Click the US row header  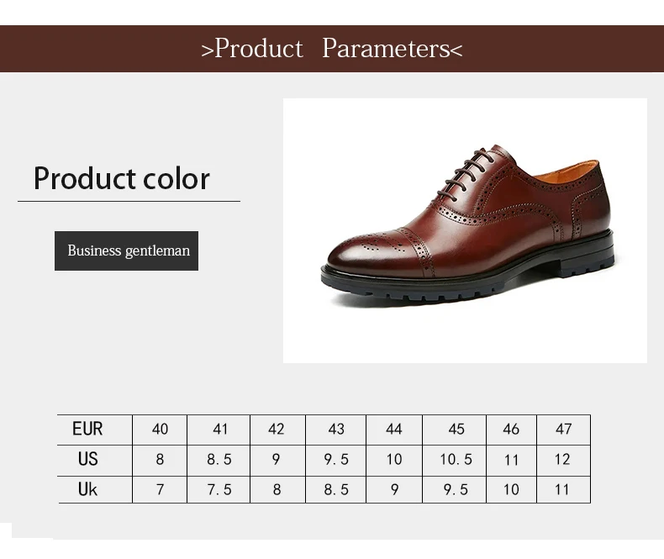[87, 460]
